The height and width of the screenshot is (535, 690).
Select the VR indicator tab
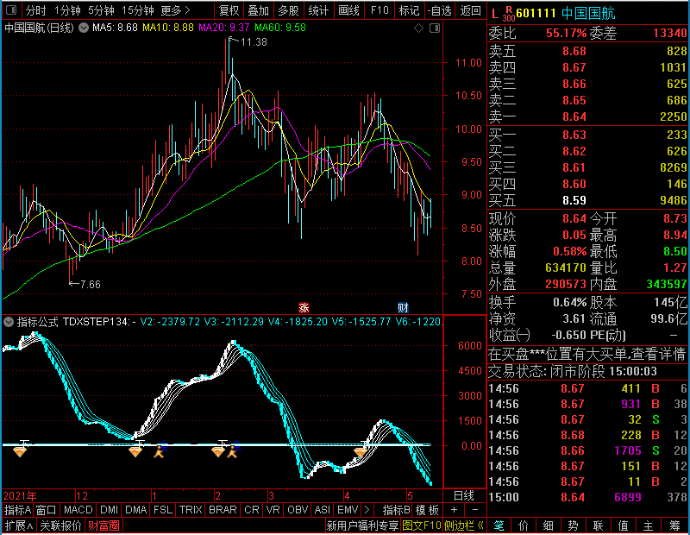[x=273, y=510]
